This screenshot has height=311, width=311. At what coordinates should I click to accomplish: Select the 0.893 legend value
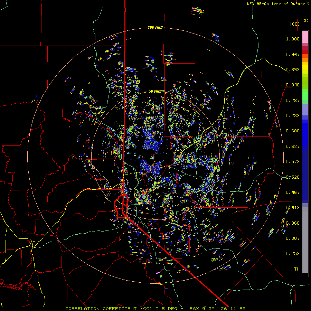[x=293, y=69]
